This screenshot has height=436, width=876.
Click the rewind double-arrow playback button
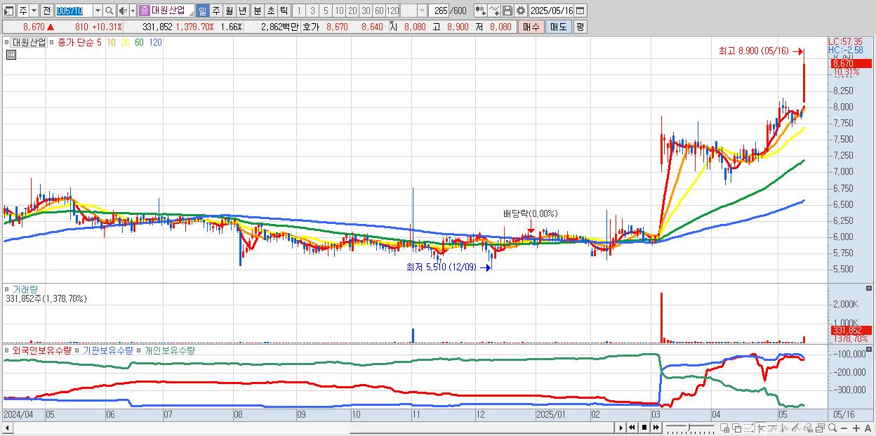[x=632, y=428]
